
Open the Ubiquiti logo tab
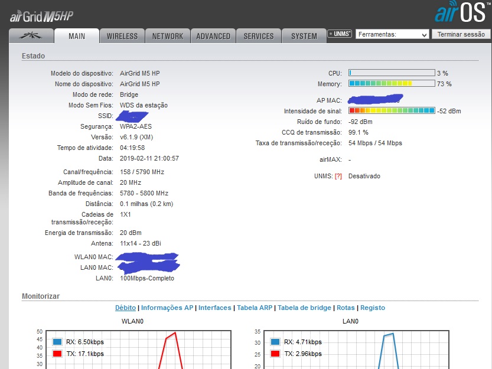(31, 36)
